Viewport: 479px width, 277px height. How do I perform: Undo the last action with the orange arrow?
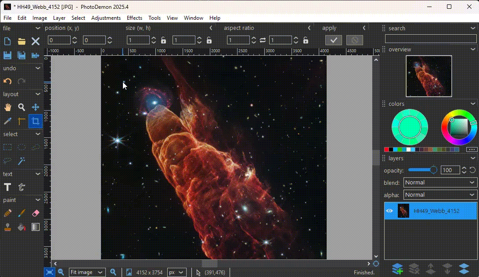click(x=7, y=81)
